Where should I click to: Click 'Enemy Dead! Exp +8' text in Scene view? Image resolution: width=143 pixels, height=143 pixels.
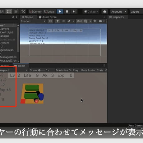click(39, 38)
